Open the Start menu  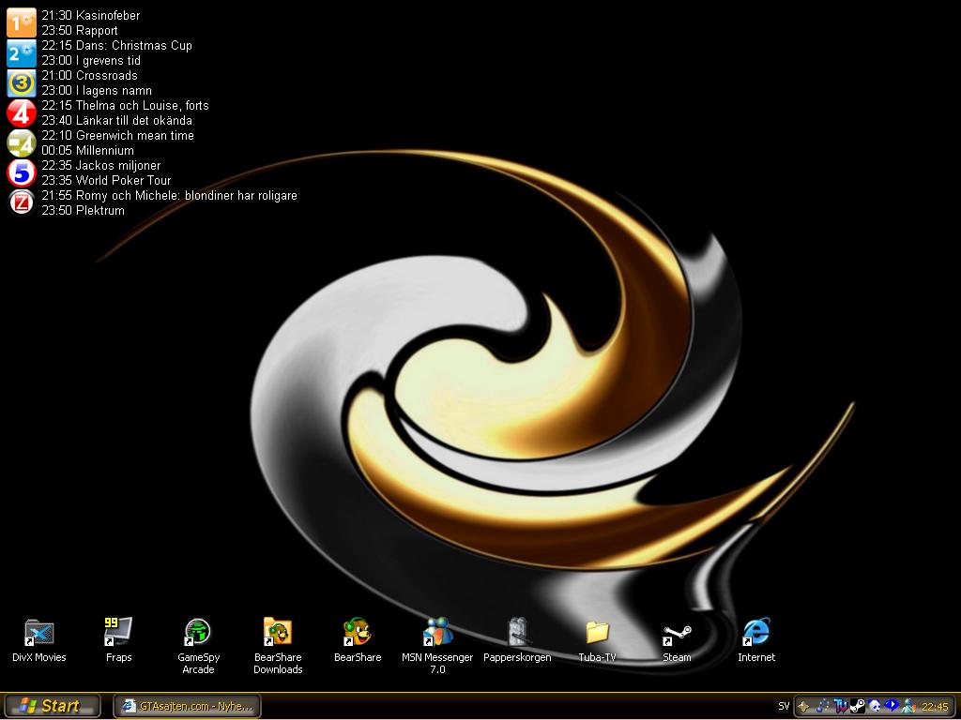click(52, 706)
